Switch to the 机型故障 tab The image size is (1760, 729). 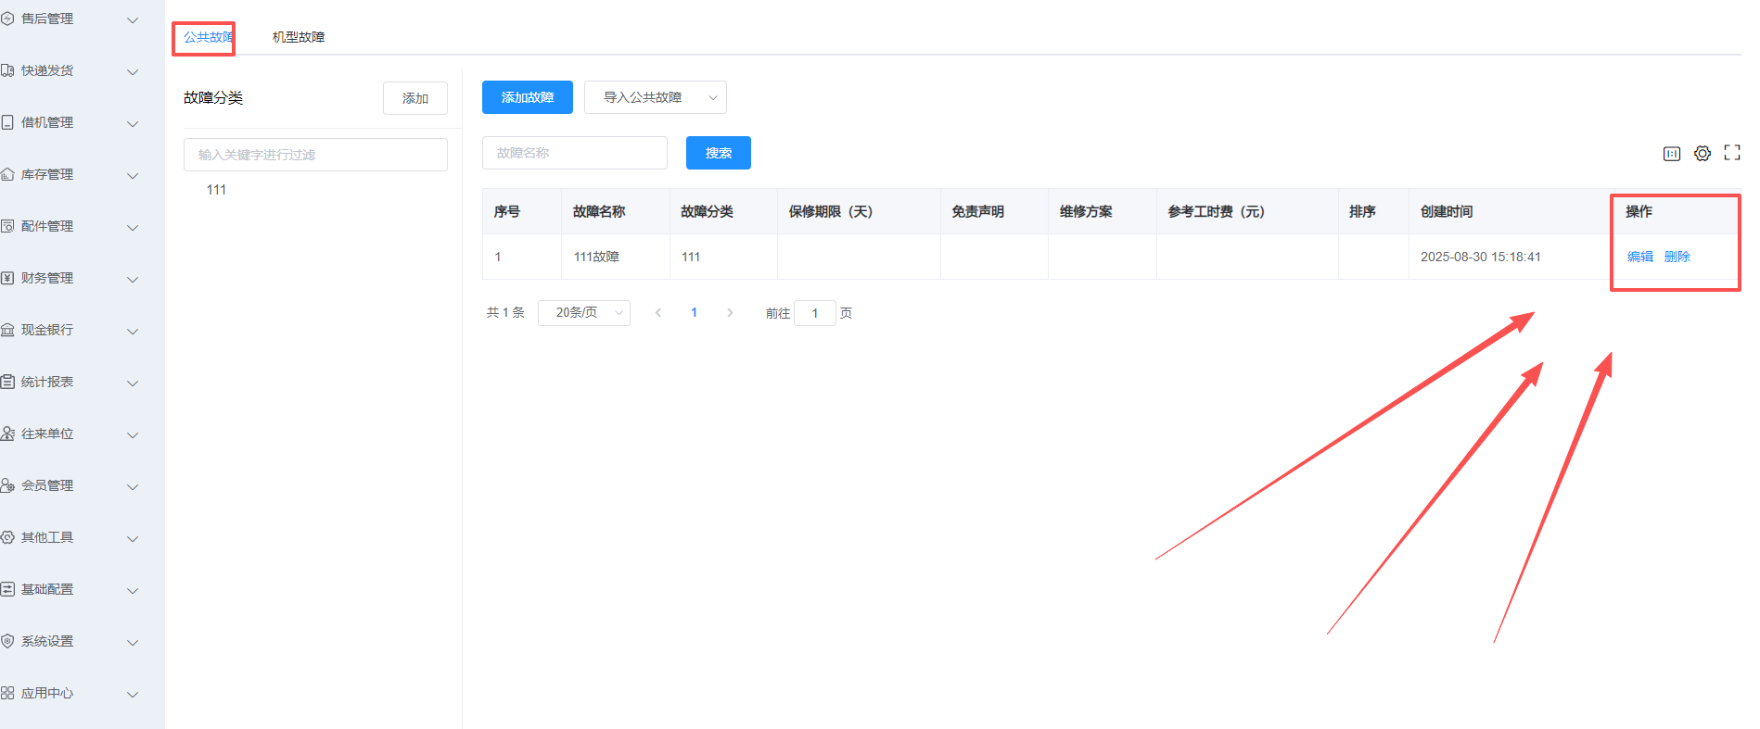pos(298,37)
